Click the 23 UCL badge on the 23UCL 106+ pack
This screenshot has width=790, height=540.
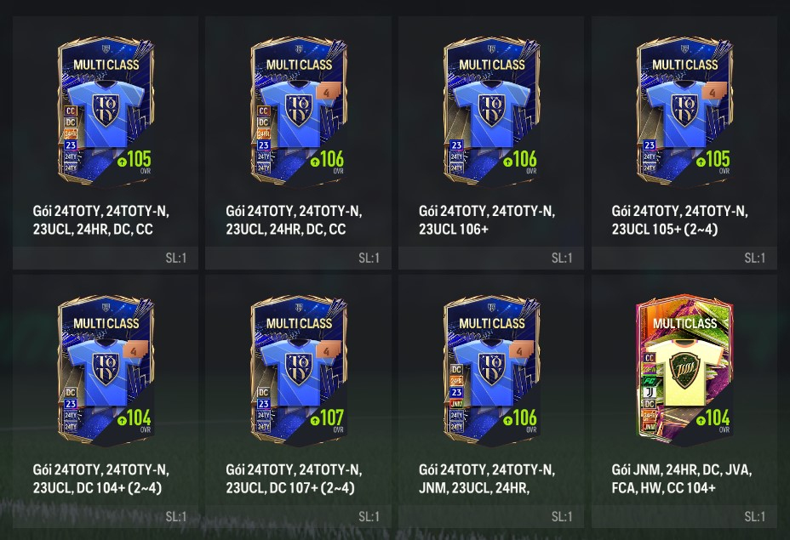[456, 145]
